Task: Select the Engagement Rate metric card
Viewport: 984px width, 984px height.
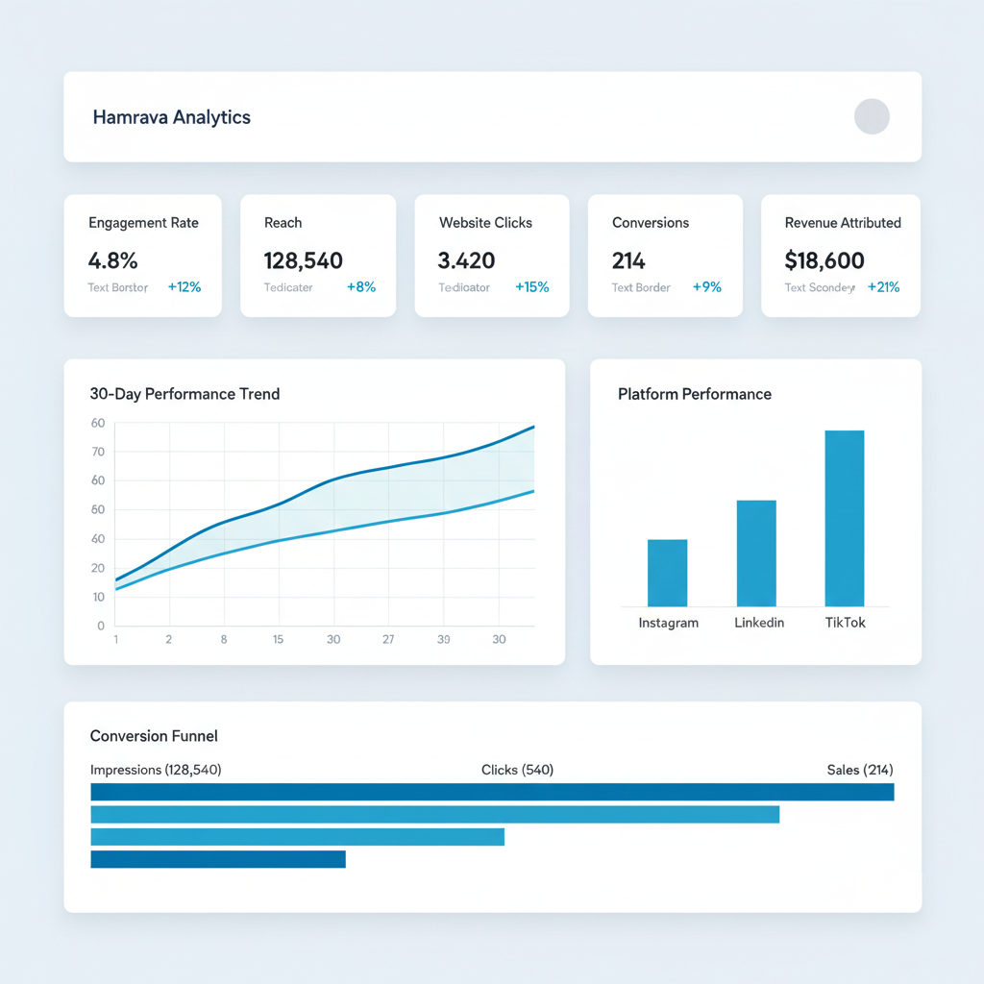Action: pos(142,255)
